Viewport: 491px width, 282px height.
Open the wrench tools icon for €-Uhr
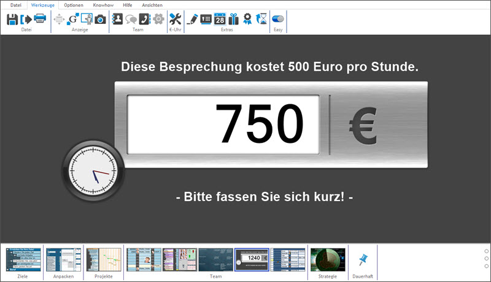point(175,19)
